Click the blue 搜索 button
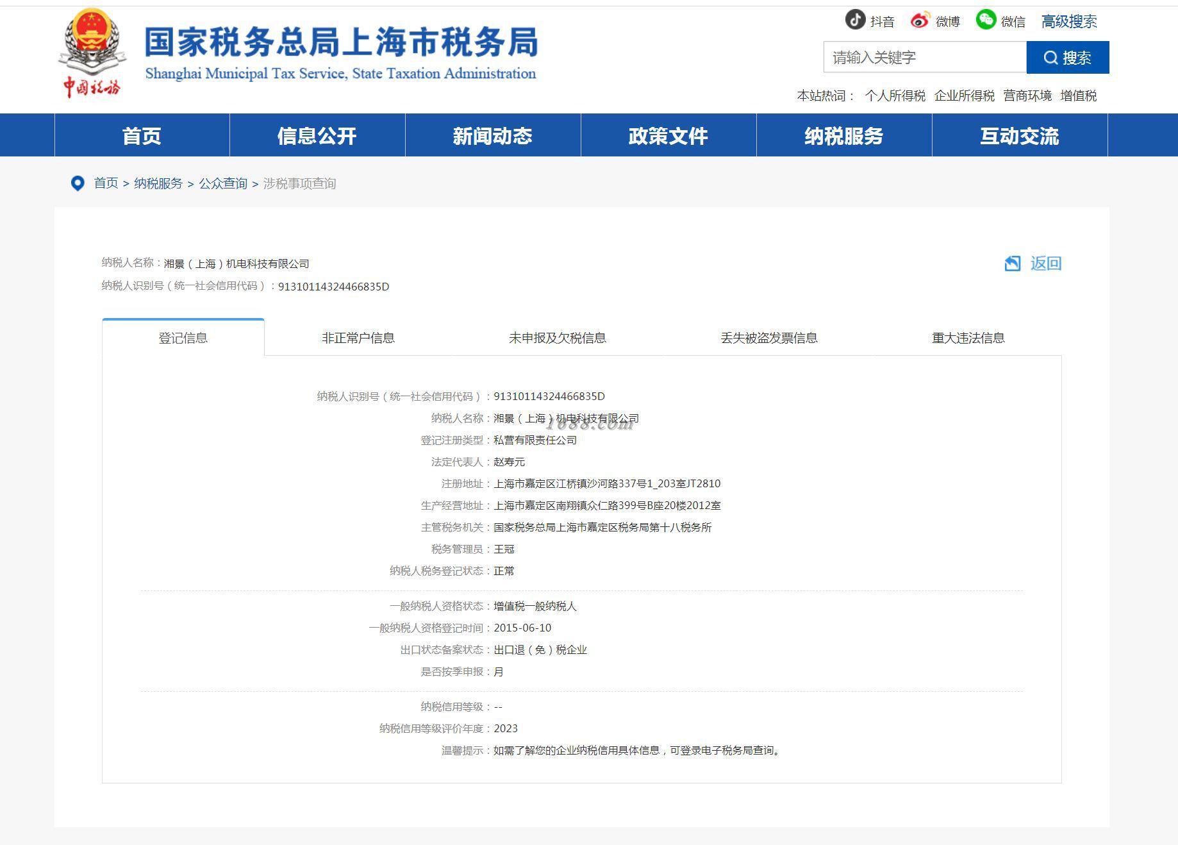The image size is (1178, 845). [x=1068, y=58]
